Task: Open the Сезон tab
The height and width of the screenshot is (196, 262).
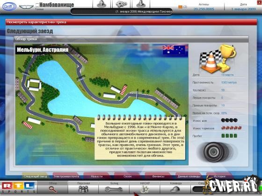Action: coord(127,176)
